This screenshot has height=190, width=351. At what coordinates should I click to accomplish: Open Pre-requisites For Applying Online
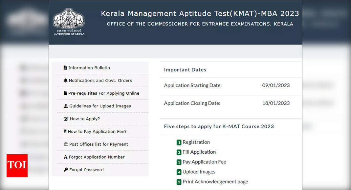[104, 93]
